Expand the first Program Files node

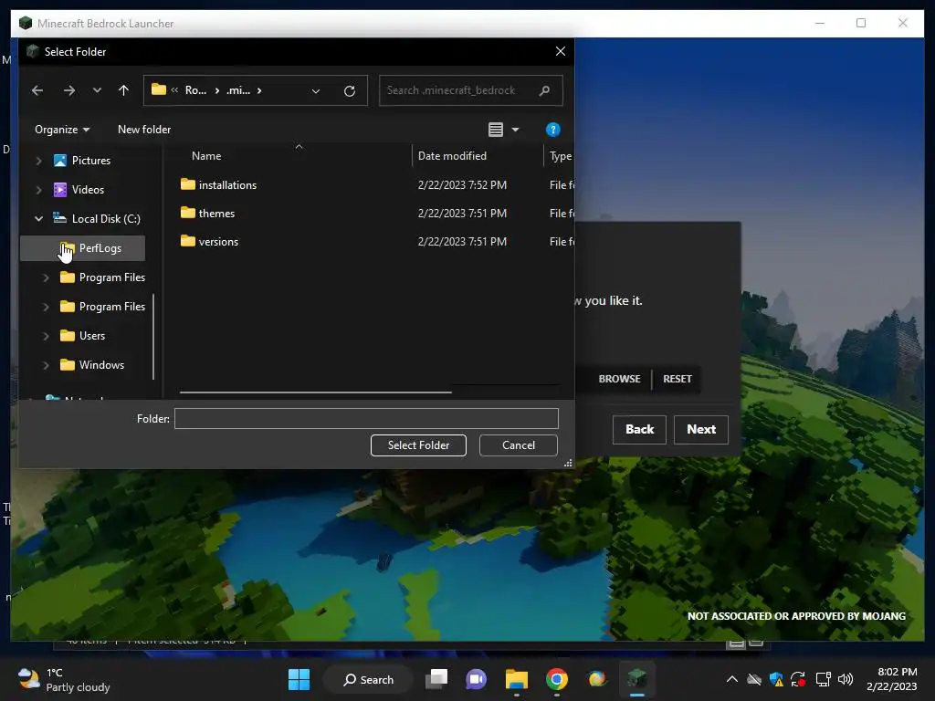pos(46,277)
